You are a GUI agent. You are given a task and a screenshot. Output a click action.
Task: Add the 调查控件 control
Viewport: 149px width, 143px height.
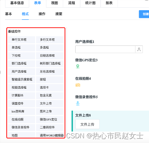pos(22,104)
